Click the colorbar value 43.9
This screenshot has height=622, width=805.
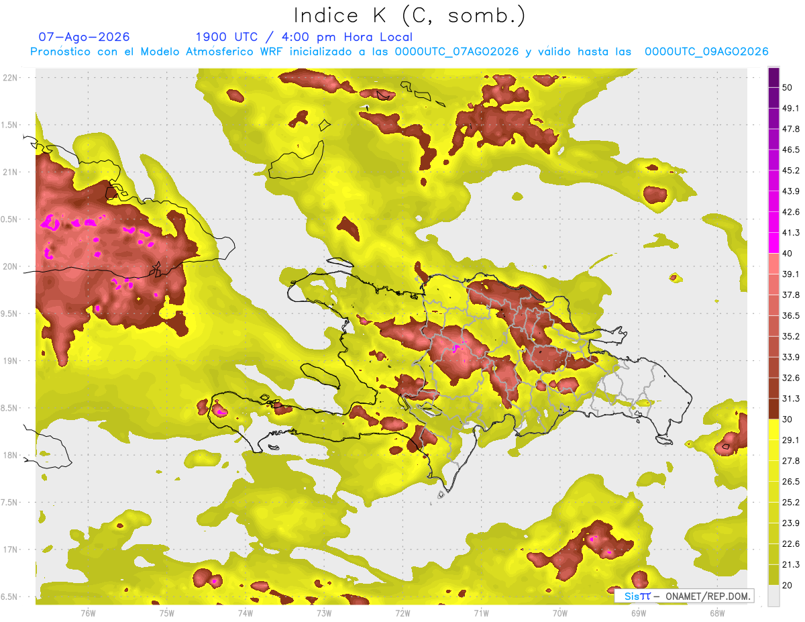(791, 191)
